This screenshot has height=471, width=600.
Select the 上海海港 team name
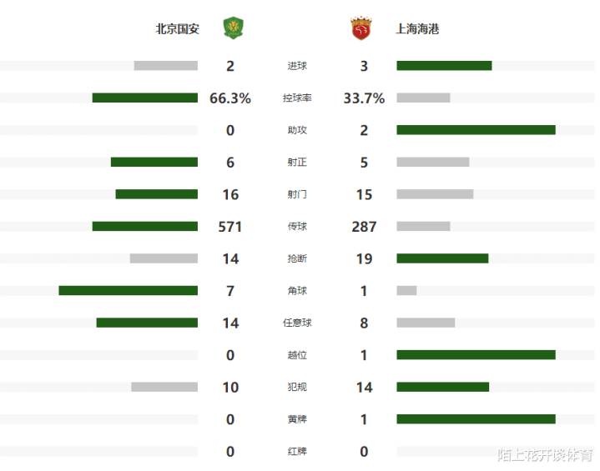(417, 28)
